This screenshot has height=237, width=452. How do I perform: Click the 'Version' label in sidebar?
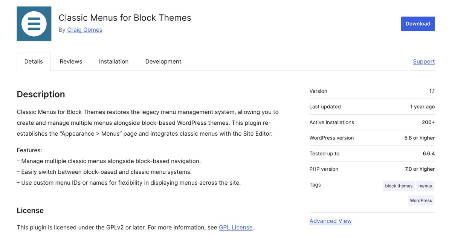318,91
